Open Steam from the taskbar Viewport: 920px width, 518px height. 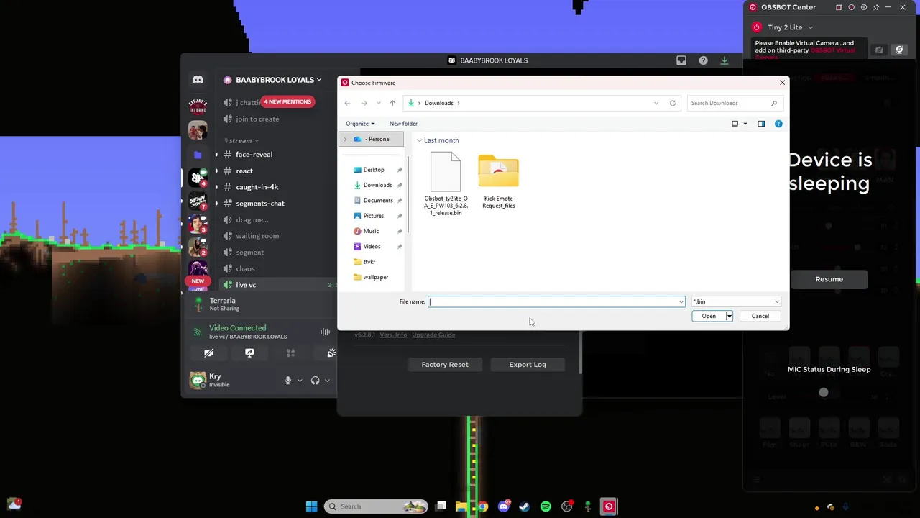tap(525, 506)
